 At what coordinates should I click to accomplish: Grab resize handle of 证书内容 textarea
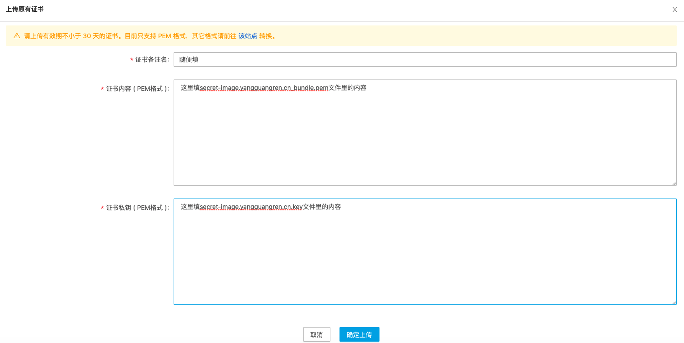point(674,183)
